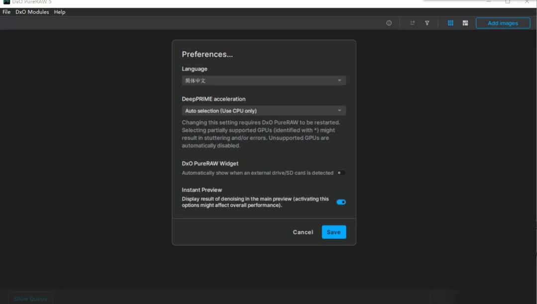
Task: Cancel the Preferences dialog
Action: tap(303, 232)
